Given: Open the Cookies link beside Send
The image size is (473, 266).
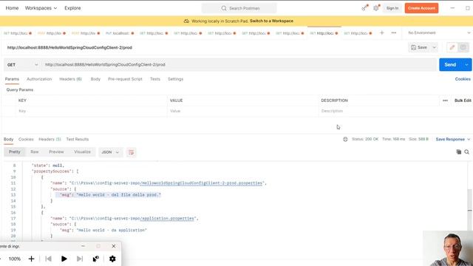Looking at the screenshot, I should tap(463, 79).
